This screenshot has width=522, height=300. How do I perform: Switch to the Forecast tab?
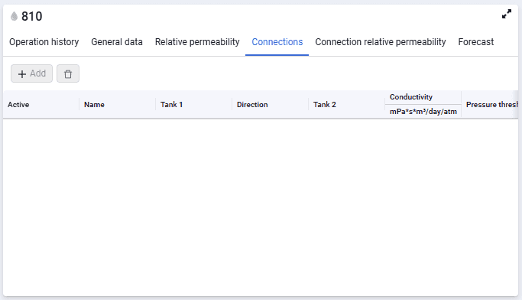[x=475, y=42]
